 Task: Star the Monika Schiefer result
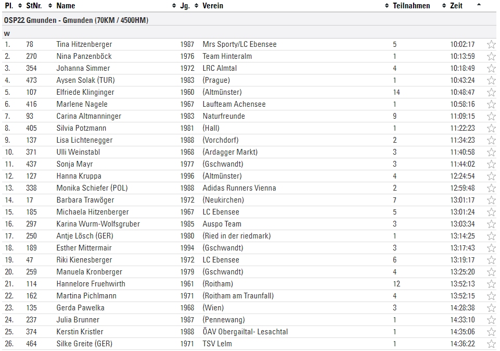(x=491, y=189)
